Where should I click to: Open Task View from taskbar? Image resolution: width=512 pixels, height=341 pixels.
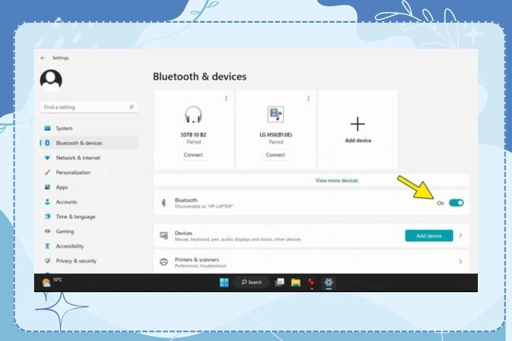[x=279, y=282]
